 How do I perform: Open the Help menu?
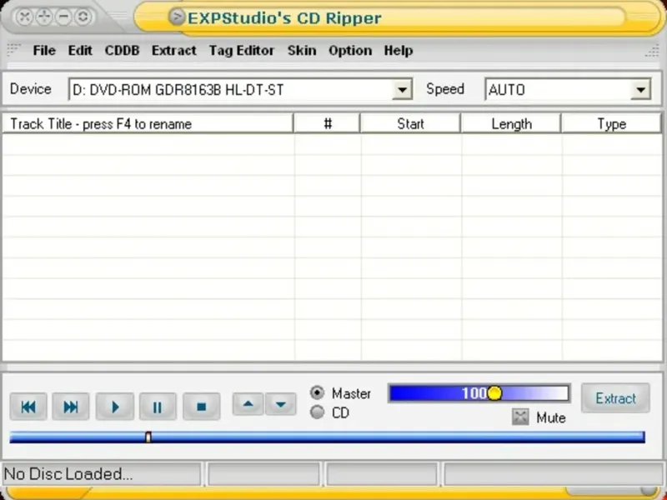coord(399,51)
